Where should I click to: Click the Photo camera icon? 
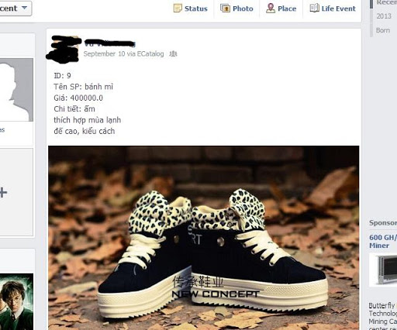pyautogui.click(x=225, y=8)
